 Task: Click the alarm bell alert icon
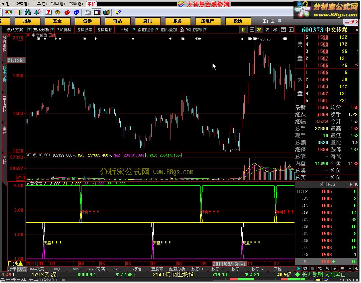pyautogui.click(x=37, y=12)
